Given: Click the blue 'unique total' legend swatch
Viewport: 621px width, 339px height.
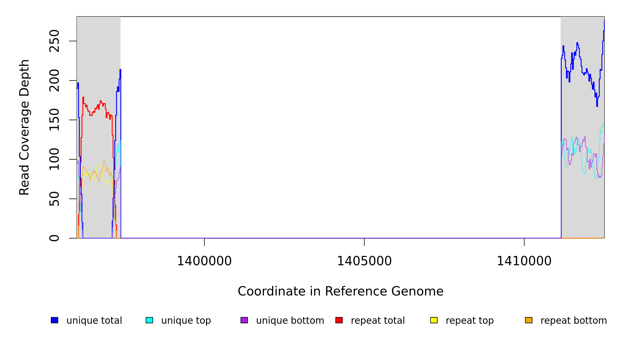Looking at the screenshot, I should 54,320.
